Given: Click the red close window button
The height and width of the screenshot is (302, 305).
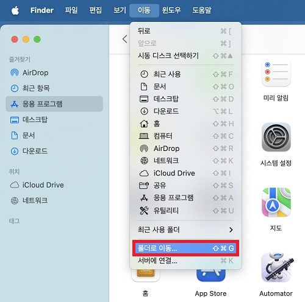Looking at the screenshot, I should [x=15, y=39].
